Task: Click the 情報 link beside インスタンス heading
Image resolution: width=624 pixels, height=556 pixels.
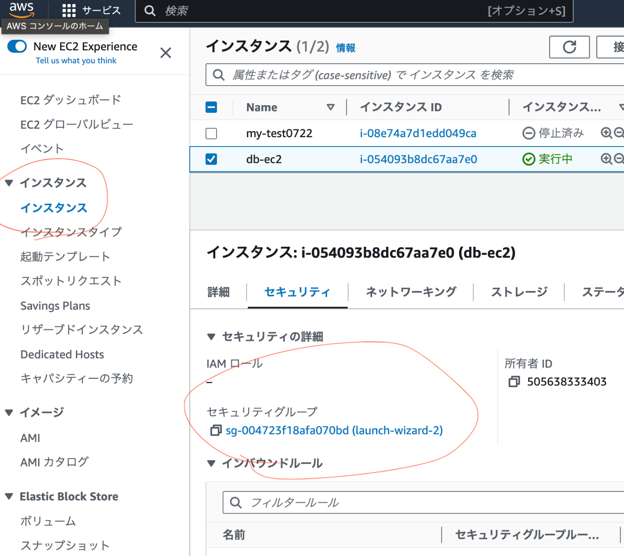Action: [345, 48]
